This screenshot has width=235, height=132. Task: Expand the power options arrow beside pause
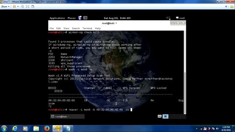pos(18,7)
